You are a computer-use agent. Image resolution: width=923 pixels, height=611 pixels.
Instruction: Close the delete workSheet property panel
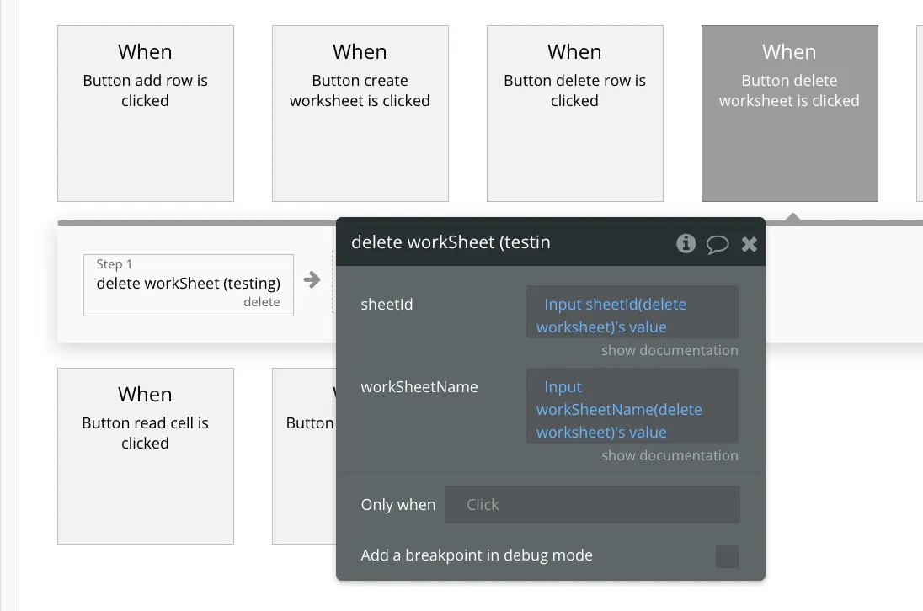pos(749,245)
